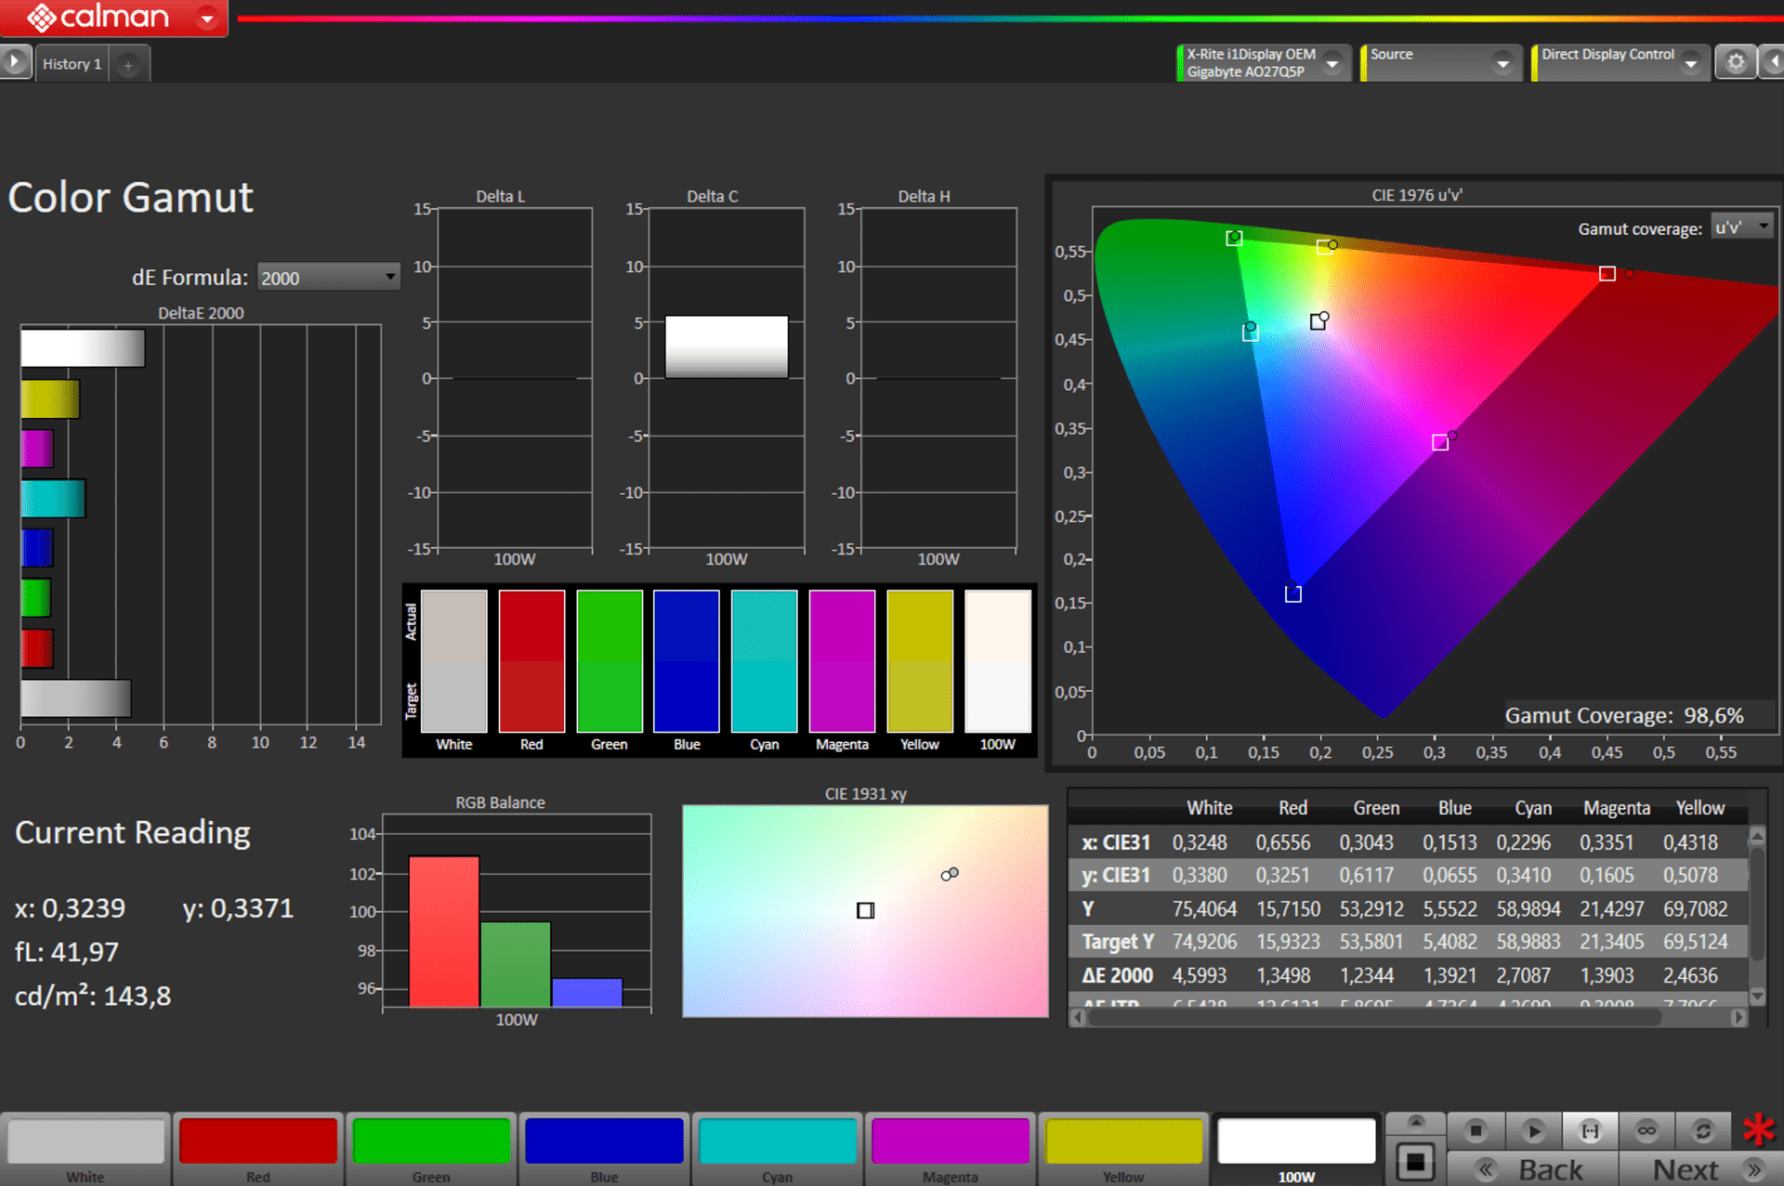
Task: Click the continuous read infinity icon
Action: pos(1646,1130)
